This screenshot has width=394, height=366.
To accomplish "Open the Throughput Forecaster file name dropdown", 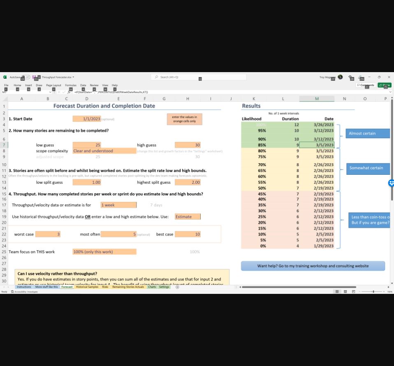I will (x=58, y=77).
